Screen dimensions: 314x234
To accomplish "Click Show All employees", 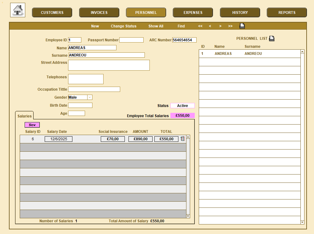I will [x=156, y=26].
